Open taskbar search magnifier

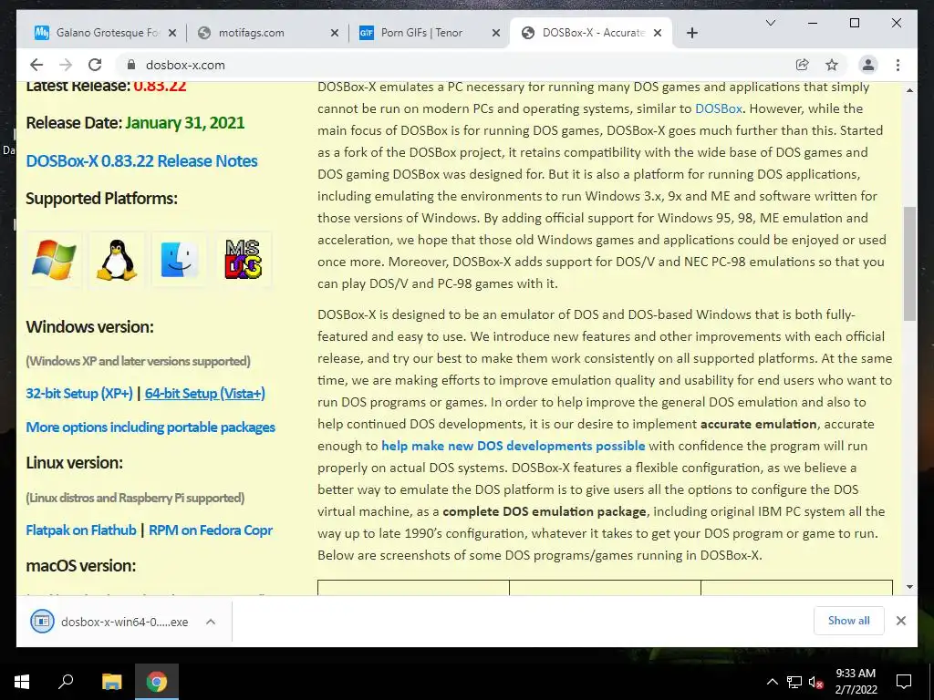tap(66, 681)
